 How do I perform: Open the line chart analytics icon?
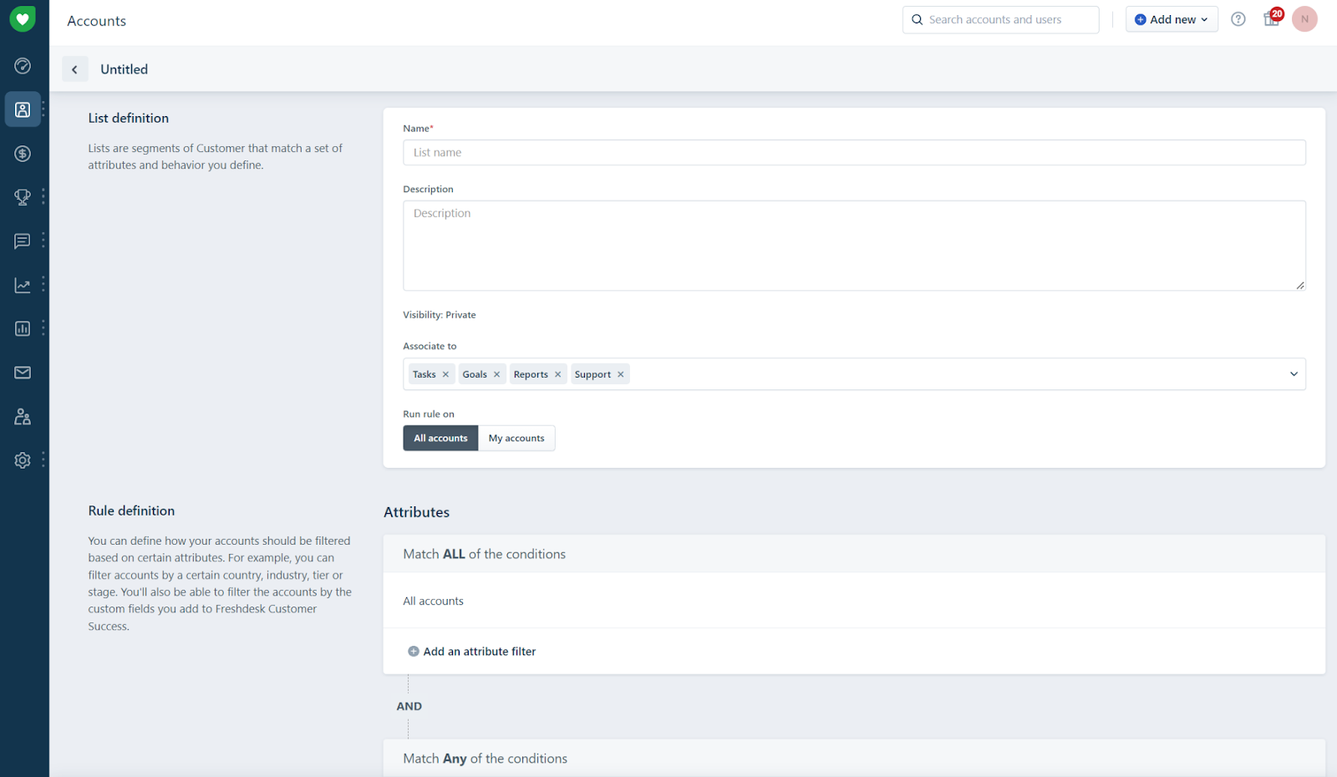[x=23, y=285]
